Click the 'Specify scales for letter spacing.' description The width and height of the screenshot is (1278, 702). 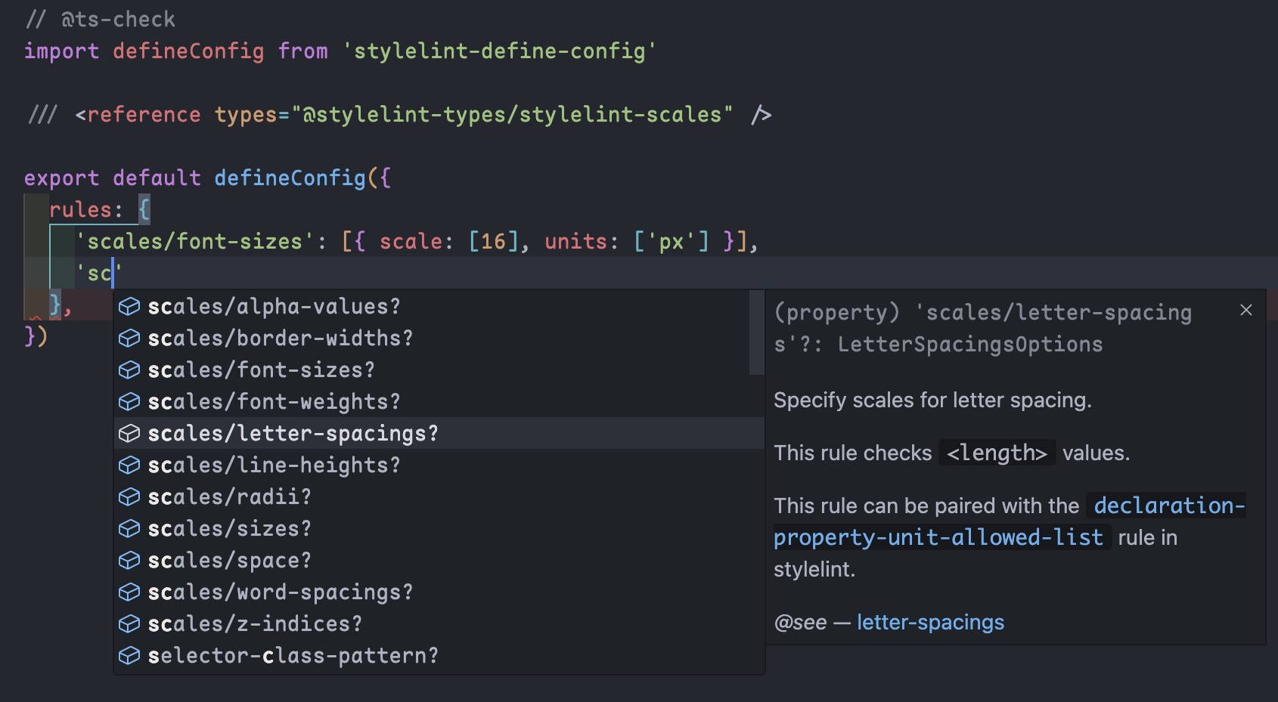point(932,400)
